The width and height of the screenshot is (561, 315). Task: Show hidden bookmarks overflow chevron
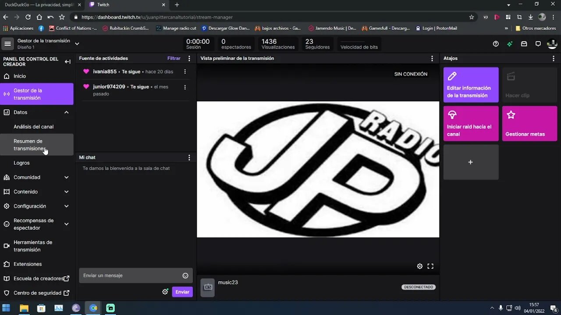[x=506, y=28]
